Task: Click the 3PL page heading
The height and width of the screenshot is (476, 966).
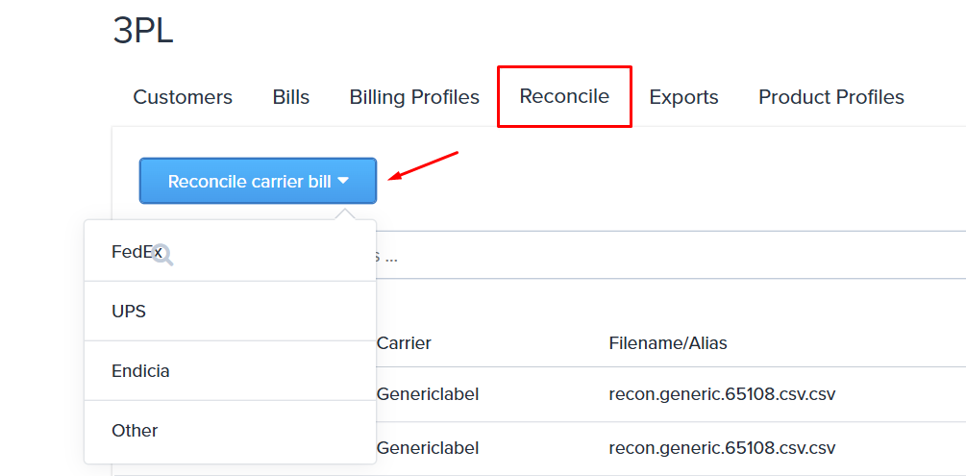Action: (x=143, y=31)
